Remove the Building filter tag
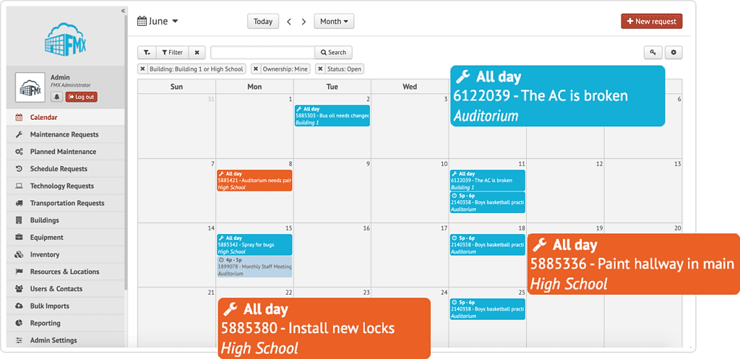Viewport: 740px width, 359px height. [142, 69]
